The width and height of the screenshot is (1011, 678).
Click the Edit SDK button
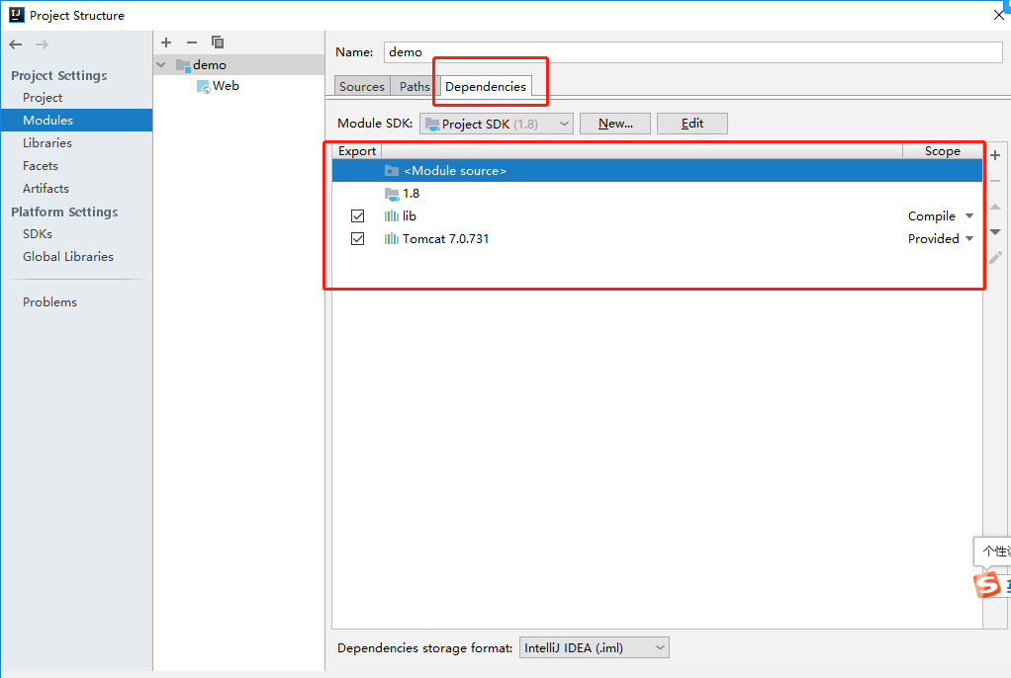(x=692, y=124)
